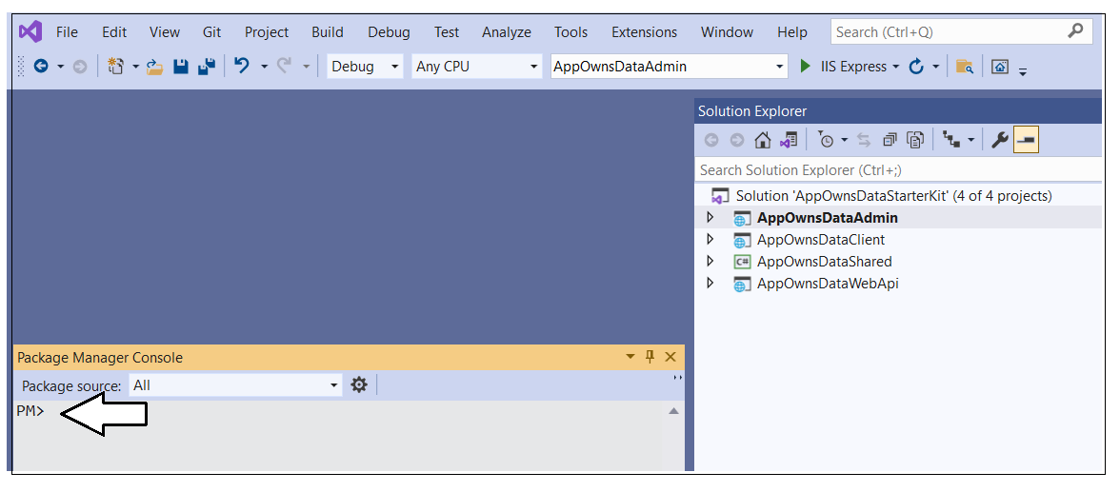Viewport: 1120px width, 492px height.
Task: Open the AppOwnsDataAdmin startup project dropdown
Action: pyautogui.click(x=779, y=67)
